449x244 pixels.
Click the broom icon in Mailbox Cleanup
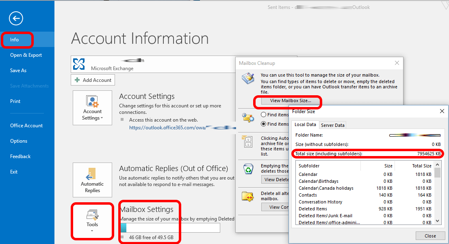tap(247, 78)
